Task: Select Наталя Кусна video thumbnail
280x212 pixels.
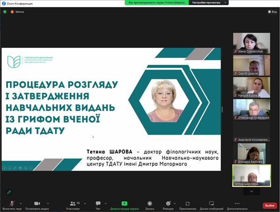Action: coord(252,88)
